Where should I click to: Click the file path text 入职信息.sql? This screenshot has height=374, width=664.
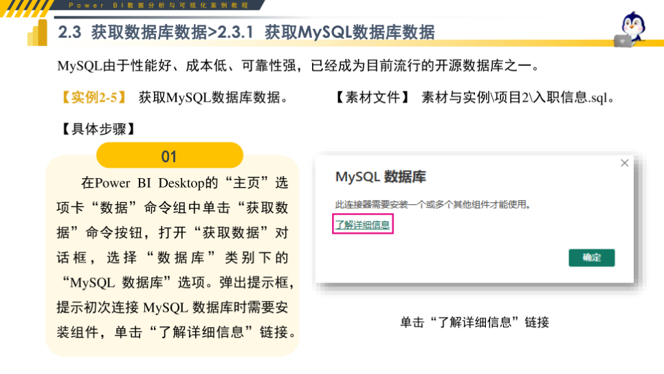click(x=570, y=98)
